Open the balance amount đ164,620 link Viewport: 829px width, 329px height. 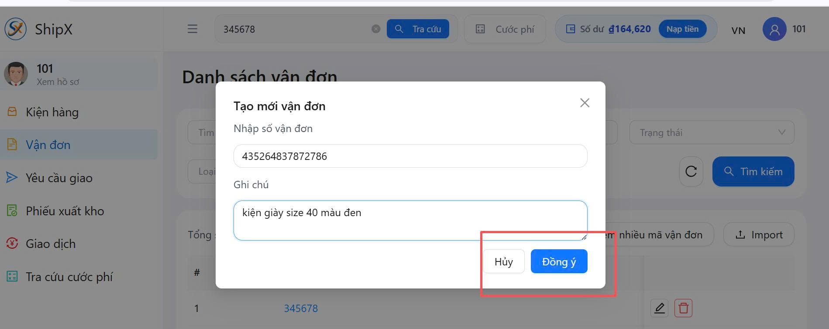629,29
